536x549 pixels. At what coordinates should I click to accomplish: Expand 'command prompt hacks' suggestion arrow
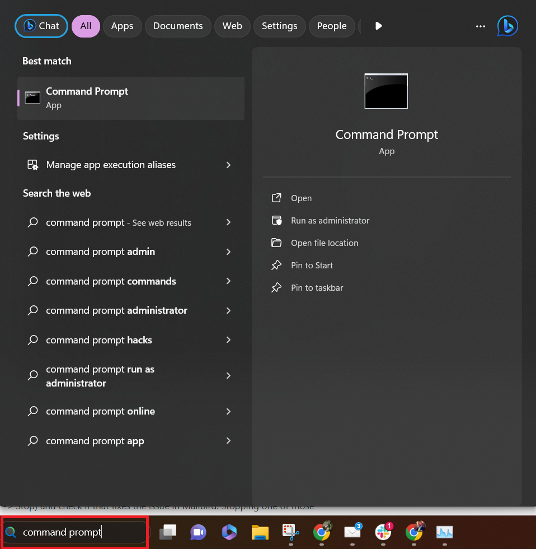[228, 340]
